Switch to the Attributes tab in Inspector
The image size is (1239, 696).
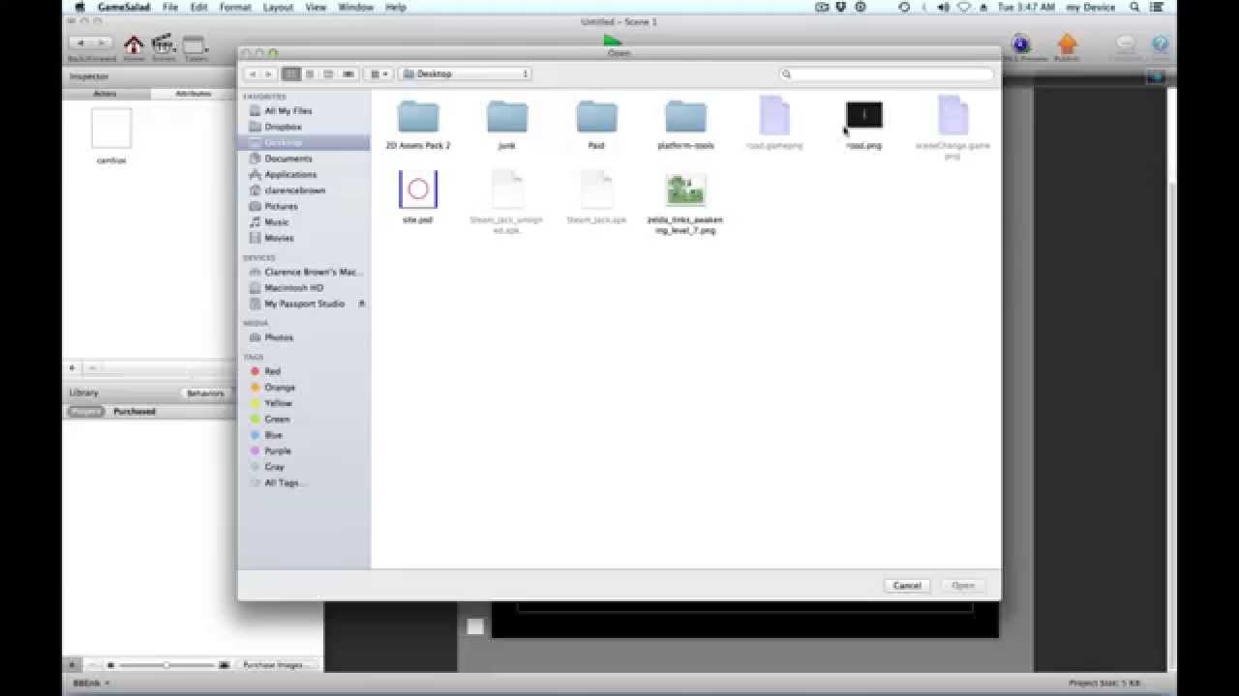(193, 94)
